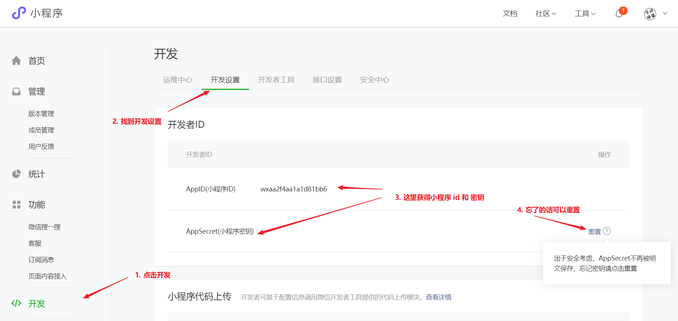Click the AppSecret security tooltip text
Screen dimensions: 678x321
605,263
